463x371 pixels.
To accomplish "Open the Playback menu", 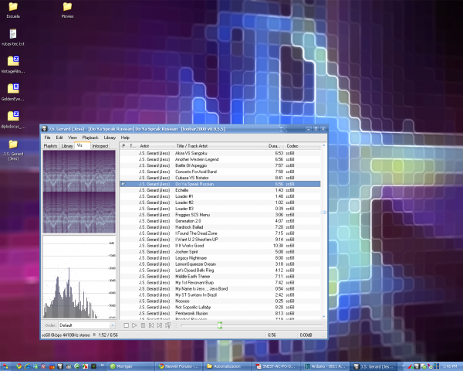I will (90, 138).
